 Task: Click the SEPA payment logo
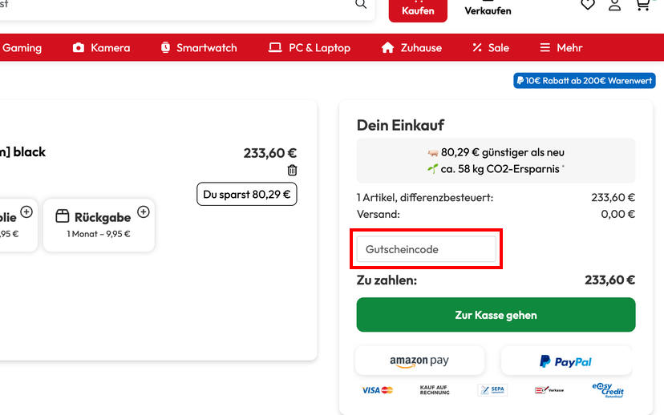[x=492, y=390]
